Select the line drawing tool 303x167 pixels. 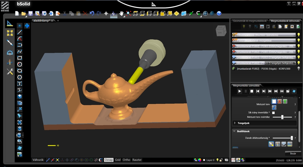point(19,32)
